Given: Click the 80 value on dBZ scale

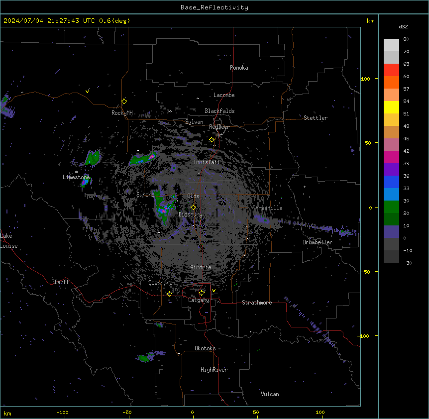Looking at the screenshot, I should (406, 39).
